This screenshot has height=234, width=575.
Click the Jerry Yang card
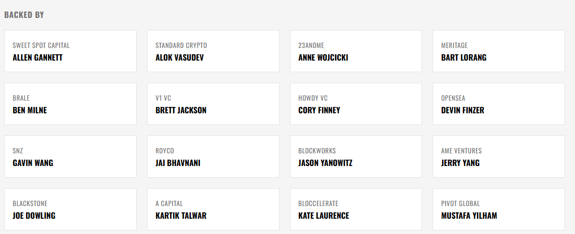point(499,157)
